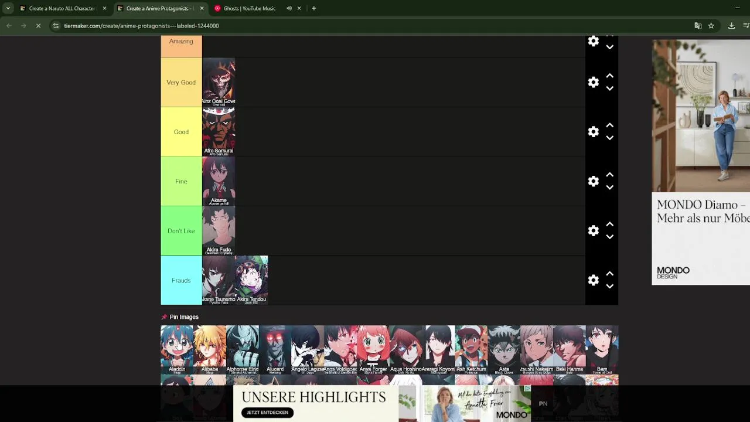Pick the Baki Hanma character image
This screenshot has height=422, width=750.
click(570, 350)
